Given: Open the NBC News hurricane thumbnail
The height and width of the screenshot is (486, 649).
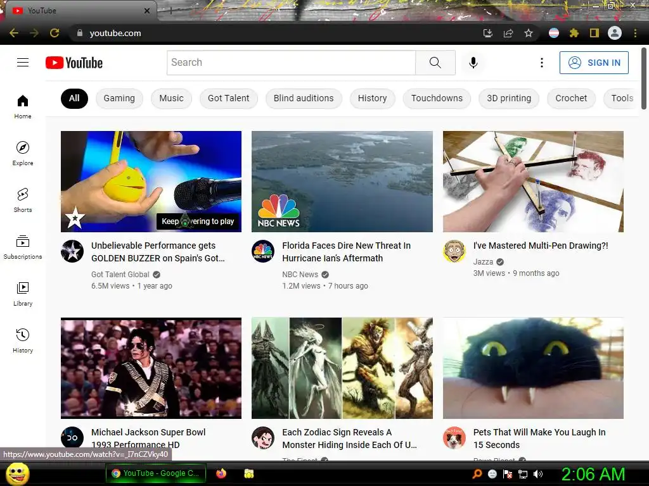Looking at the screenshot, I should click(x=342, y=182).
